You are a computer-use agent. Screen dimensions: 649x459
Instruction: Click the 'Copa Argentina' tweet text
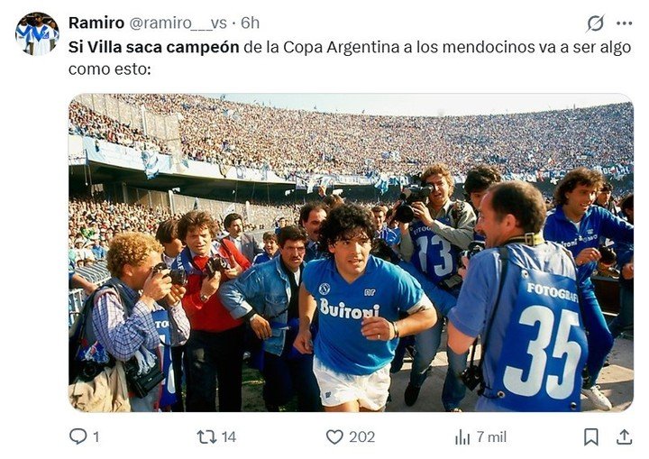[342, 48]
